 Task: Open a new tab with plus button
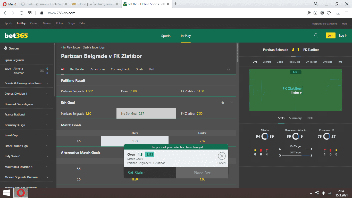pyautogui.click(x=176, y=4)
